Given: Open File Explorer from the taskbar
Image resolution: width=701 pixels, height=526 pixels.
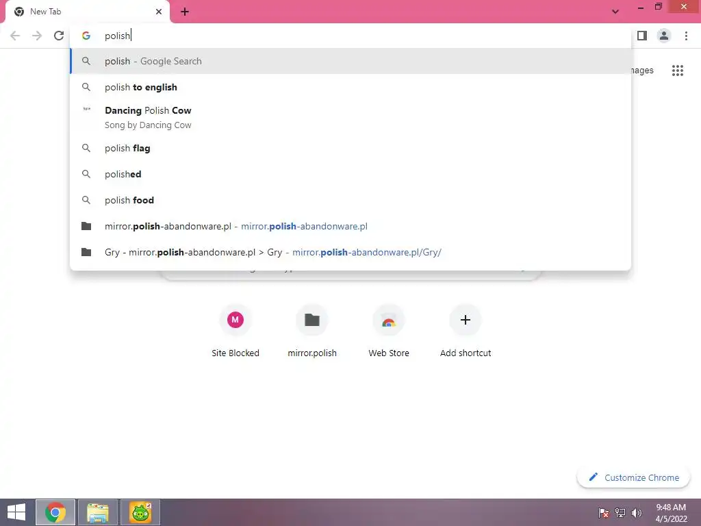Looking at the screenshot, I should click(x=98, y=512).
